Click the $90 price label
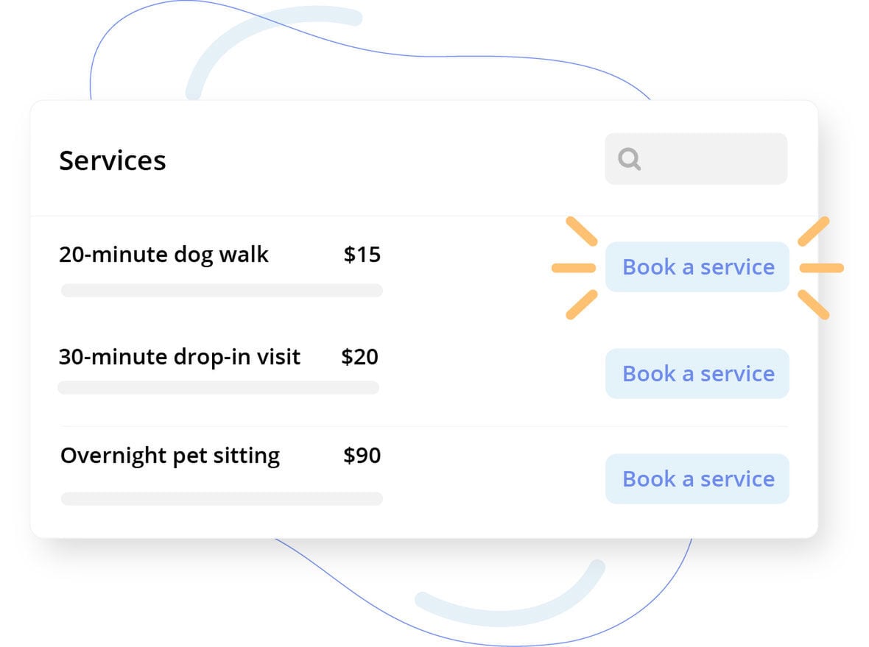Viewport: 869px width, 647px height. tap(362, 456)
